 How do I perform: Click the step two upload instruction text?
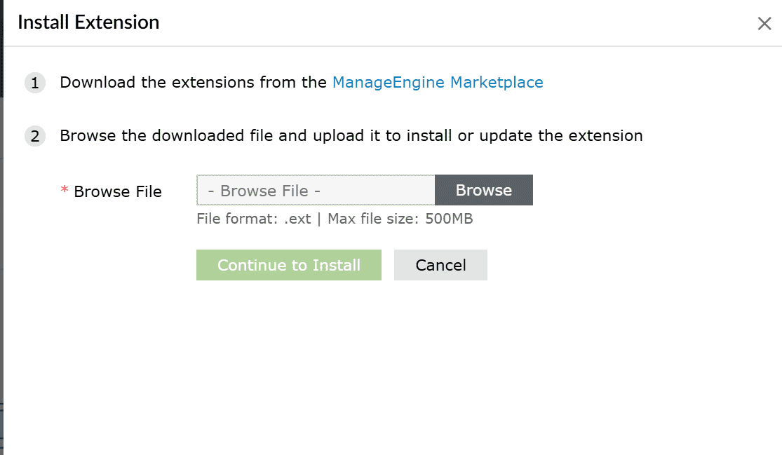tap(351, 135)
